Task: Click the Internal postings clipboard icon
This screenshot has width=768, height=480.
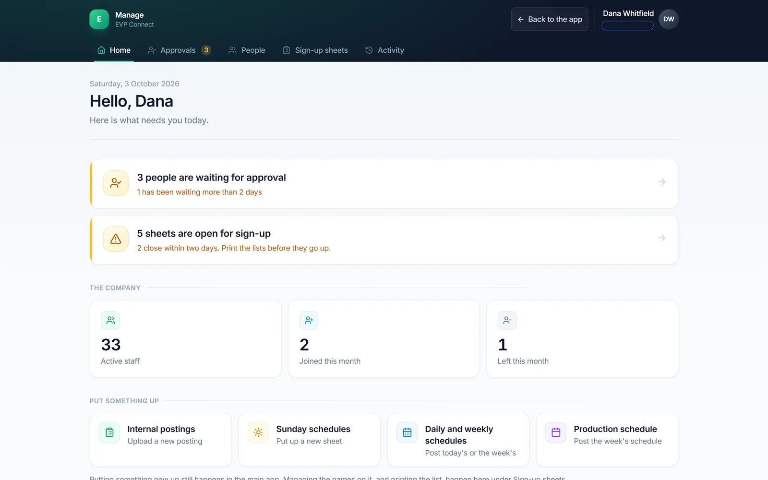Action: point(109,432)
